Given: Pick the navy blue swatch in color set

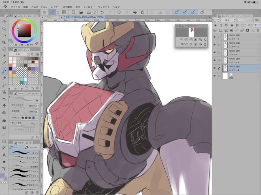Looking at the screenshot, I should pyautogui.click(x=10, y=69).
